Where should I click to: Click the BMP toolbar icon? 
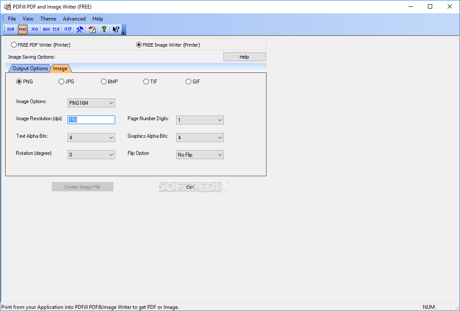pyautogui.click(x=47, y=30)
